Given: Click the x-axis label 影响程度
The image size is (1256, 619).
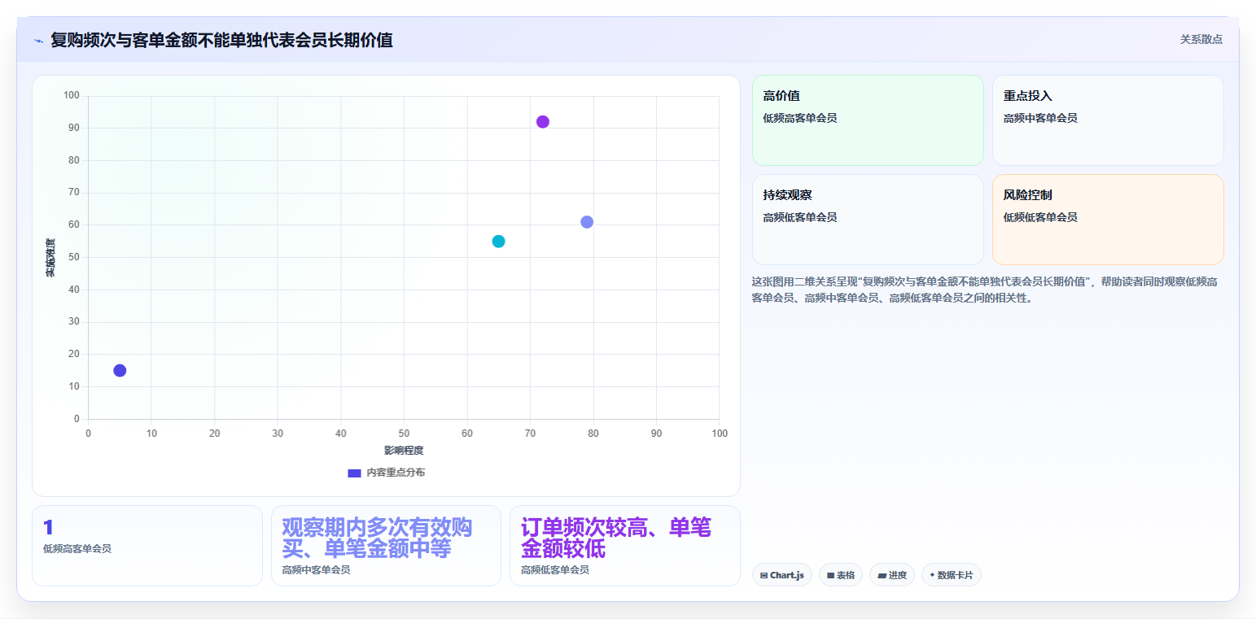Looking at the screenshot, I should coord(404,450).
